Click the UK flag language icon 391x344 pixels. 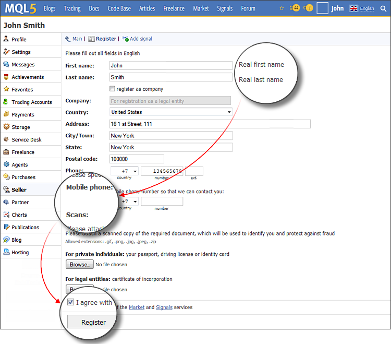[353, 8]
